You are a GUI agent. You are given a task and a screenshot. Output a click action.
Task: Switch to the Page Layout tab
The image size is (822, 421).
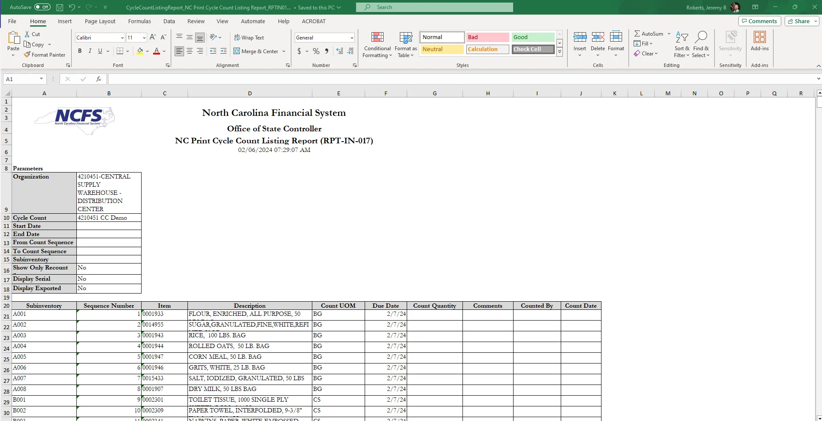100,21
